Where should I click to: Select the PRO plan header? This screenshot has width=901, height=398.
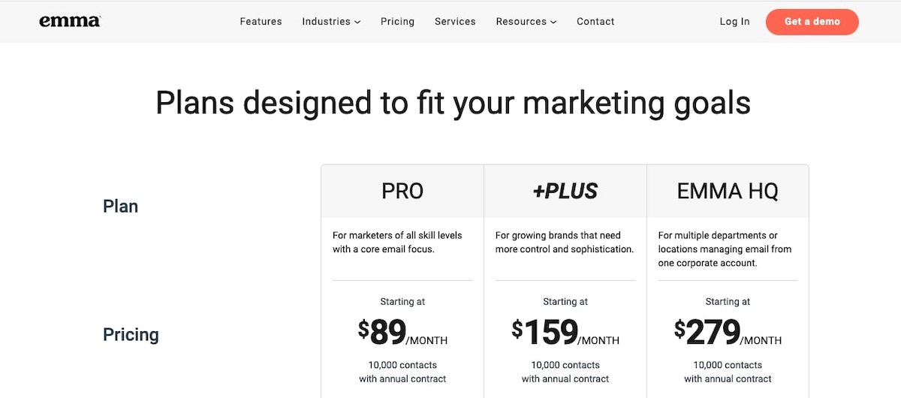point(402,191)
